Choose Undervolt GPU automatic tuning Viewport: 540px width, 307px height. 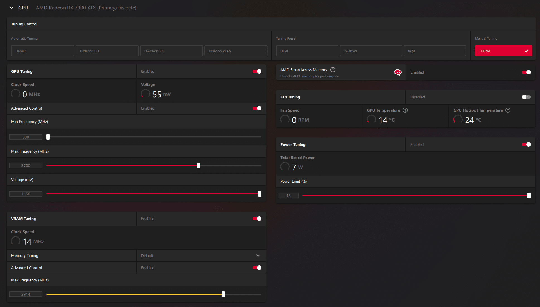coord(107,51)
